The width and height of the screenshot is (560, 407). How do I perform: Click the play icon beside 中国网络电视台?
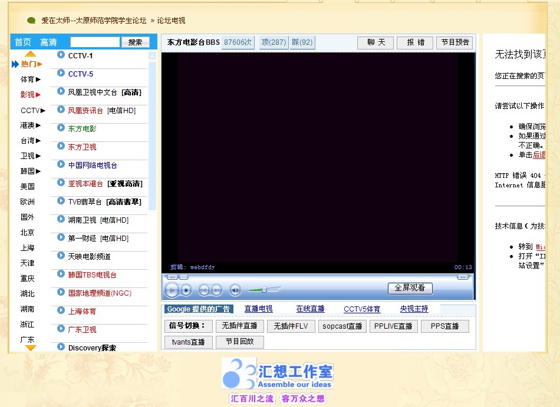pos(61,164)
